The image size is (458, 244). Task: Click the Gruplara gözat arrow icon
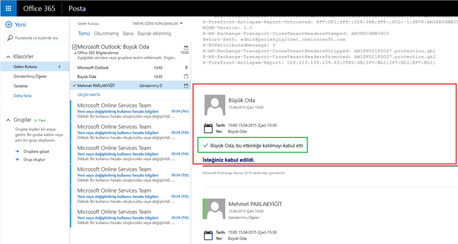17,151
